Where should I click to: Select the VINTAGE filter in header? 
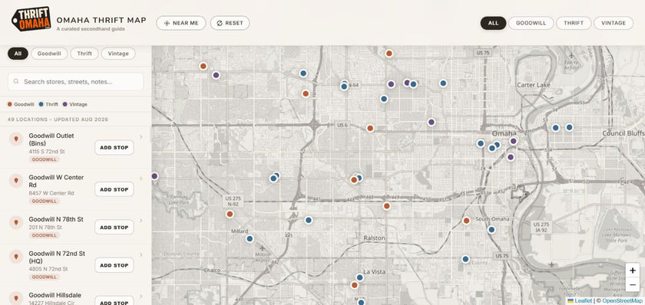(x=614, y=23)
